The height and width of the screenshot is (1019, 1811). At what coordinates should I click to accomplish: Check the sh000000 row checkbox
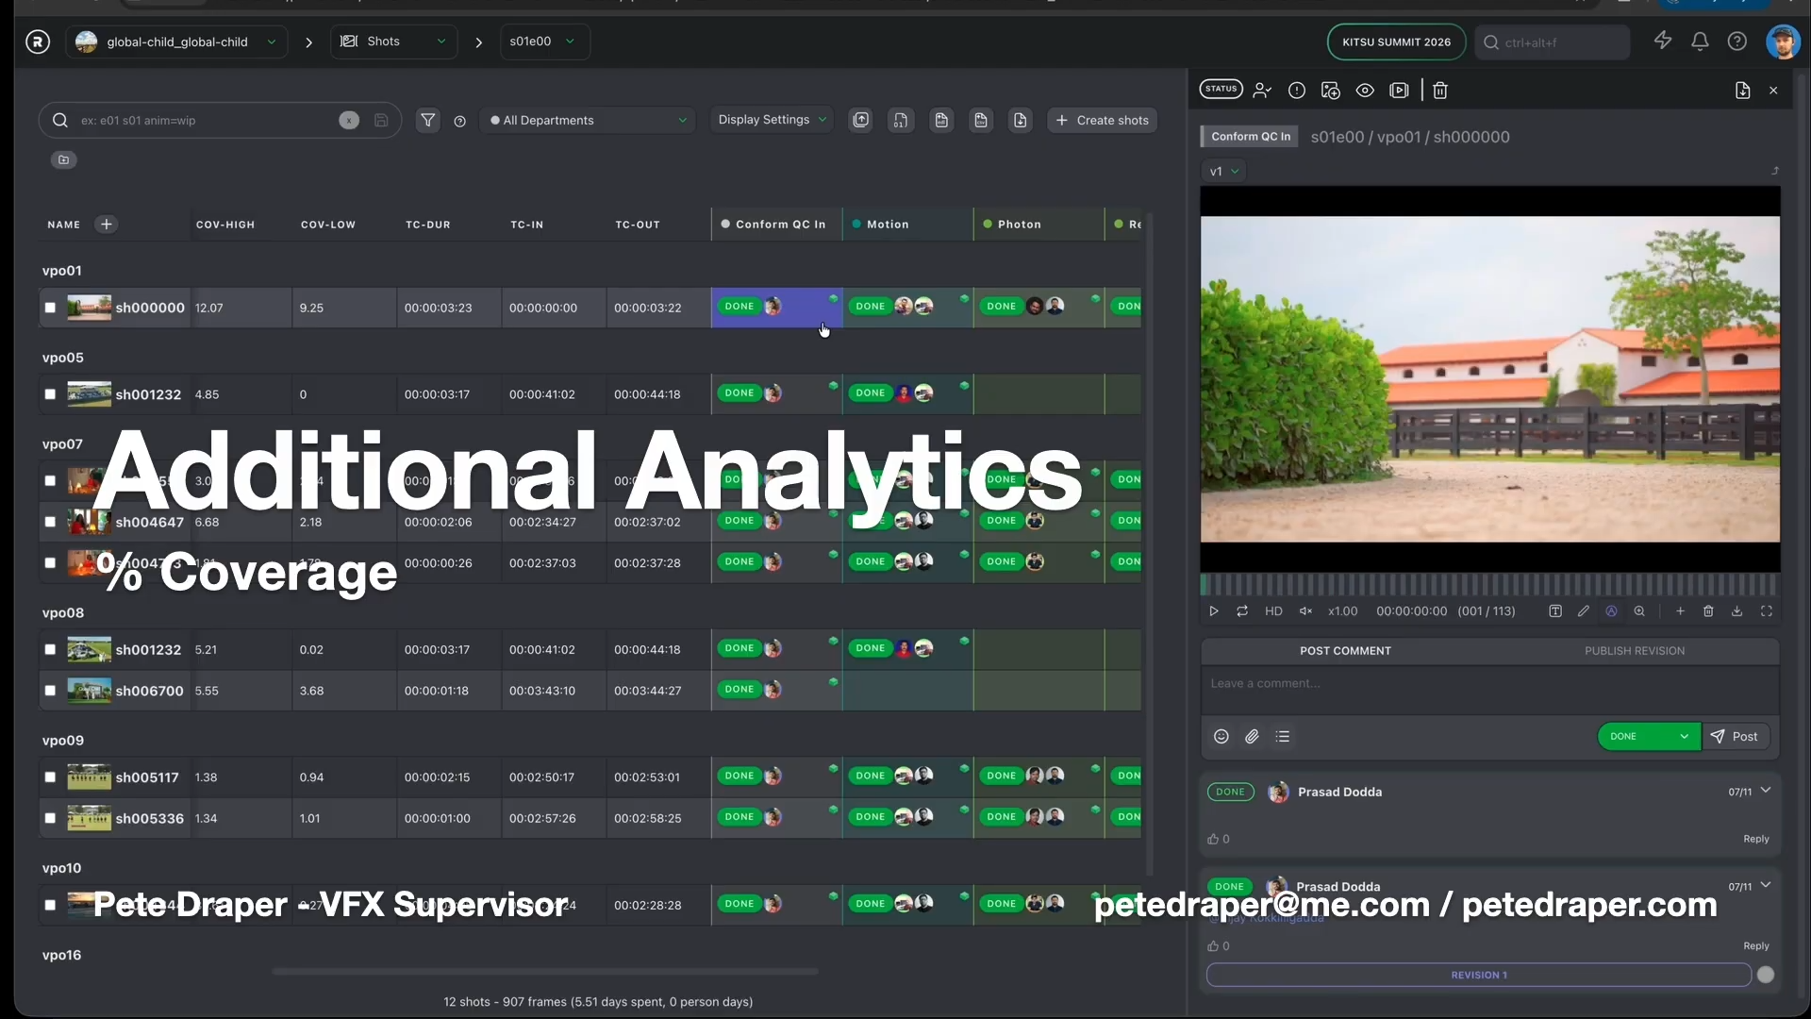click(50, 308)
